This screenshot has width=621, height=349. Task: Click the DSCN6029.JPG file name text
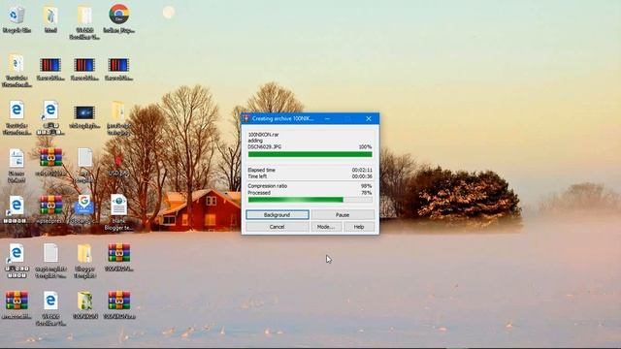click(x=265, y=146)
